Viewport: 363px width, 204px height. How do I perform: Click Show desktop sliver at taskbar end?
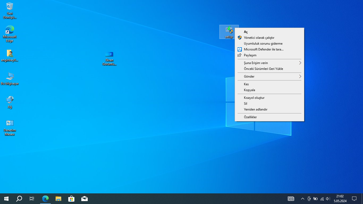pyautogui.click(x=362, y=199)
